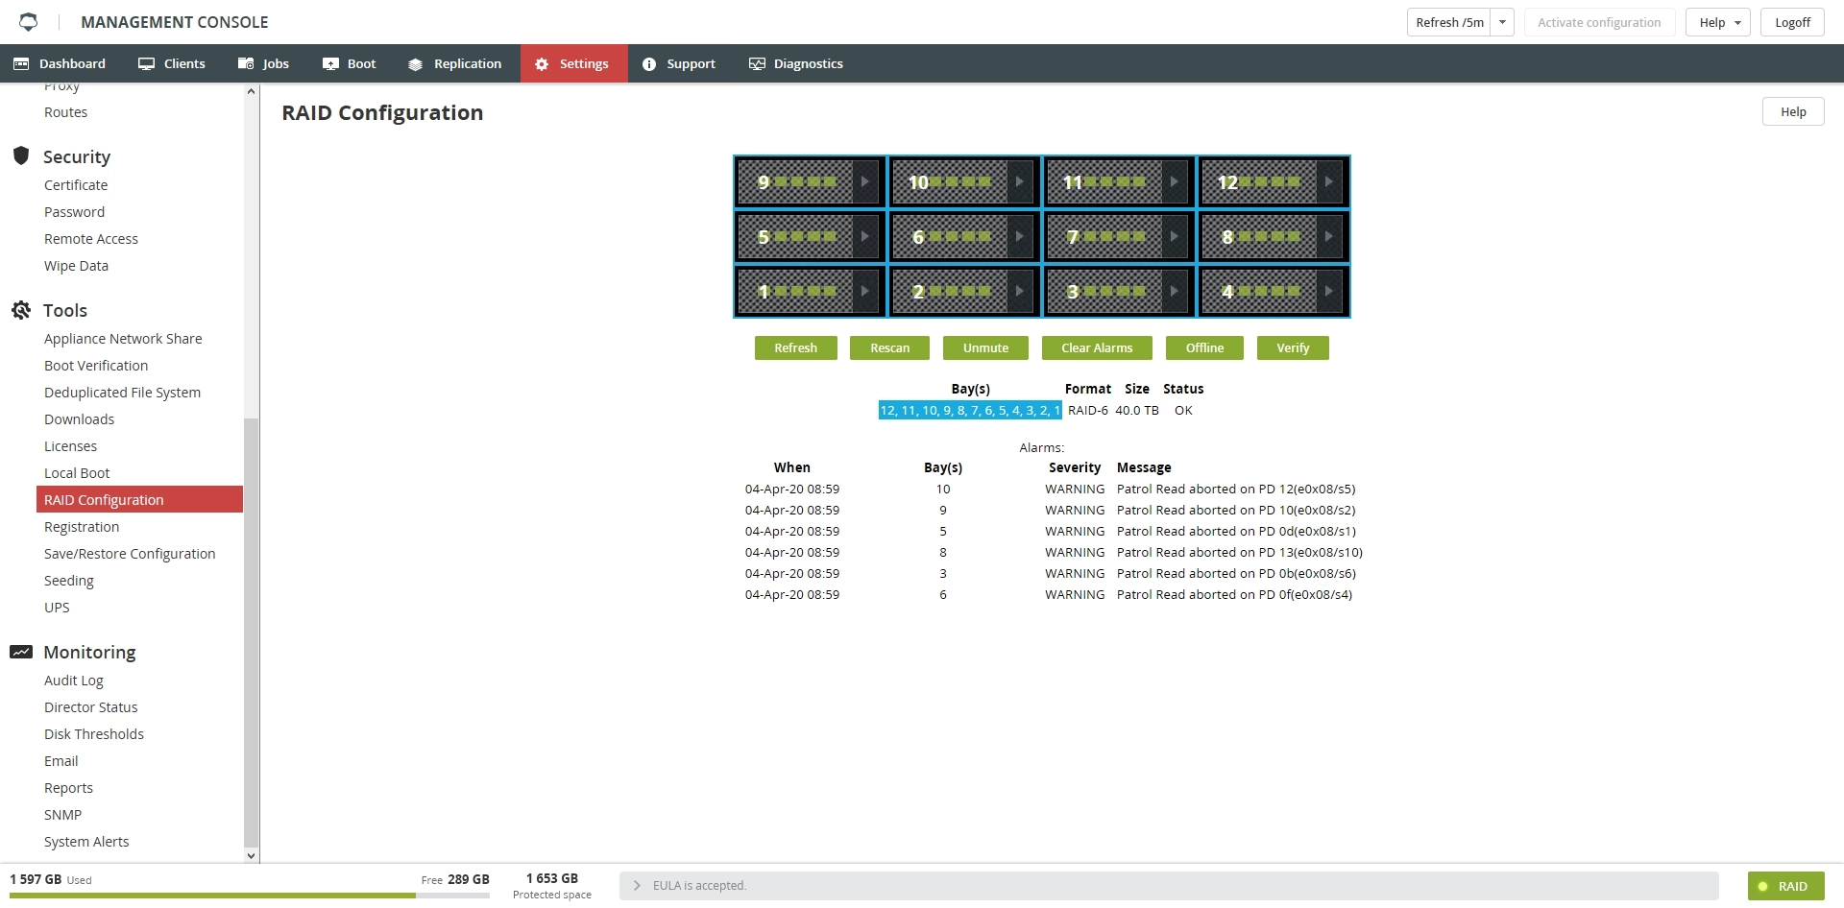Click the Jobs icon in the navbar

[x=246, y=63]
